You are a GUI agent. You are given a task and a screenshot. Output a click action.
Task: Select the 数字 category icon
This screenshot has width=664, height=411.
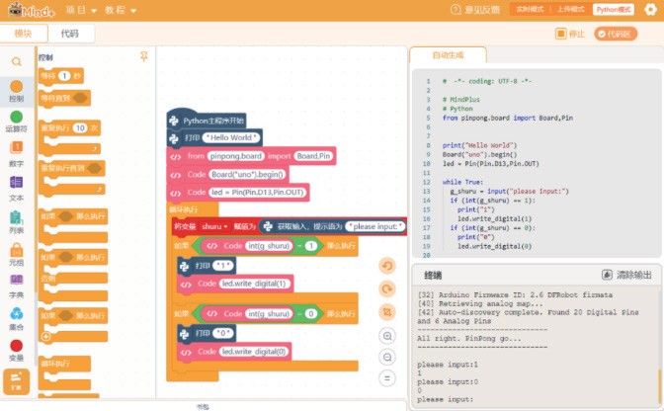coord(16,148)
